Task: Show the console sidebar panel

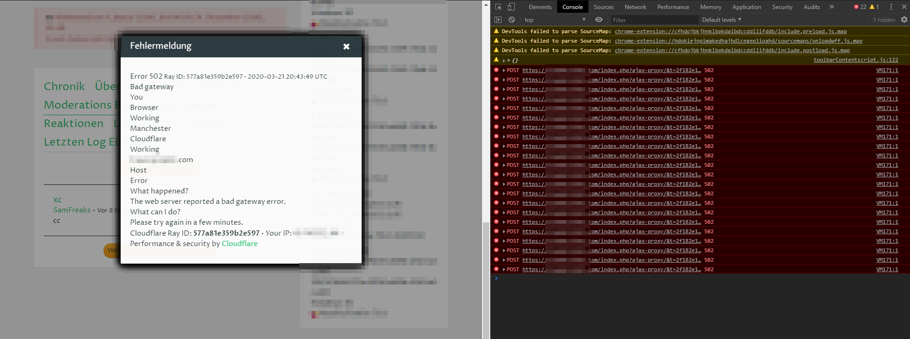Action: pyautogui.click(x=498, y=20)
